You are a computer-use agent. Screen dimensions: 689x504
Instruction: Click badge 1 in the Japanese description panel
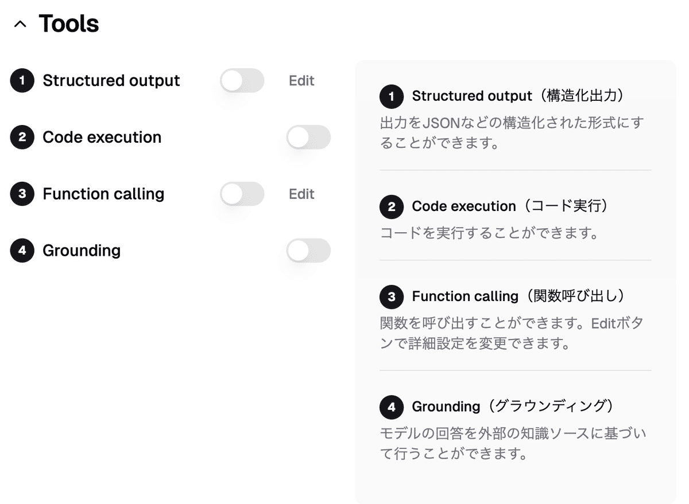[392, 96]
